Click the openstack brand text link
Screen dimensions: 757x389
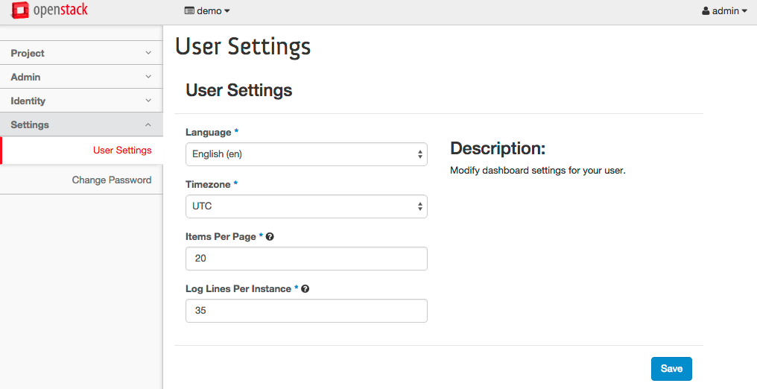(x=61, y=10)
